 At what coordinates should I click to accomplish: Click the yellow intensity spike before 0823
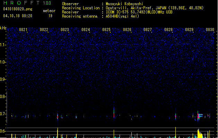[58, 133]
